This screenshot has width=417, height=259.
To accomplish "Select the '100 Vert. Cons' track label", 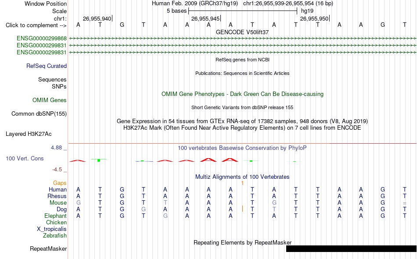I will pyautogui.click(x=25, y=158).
